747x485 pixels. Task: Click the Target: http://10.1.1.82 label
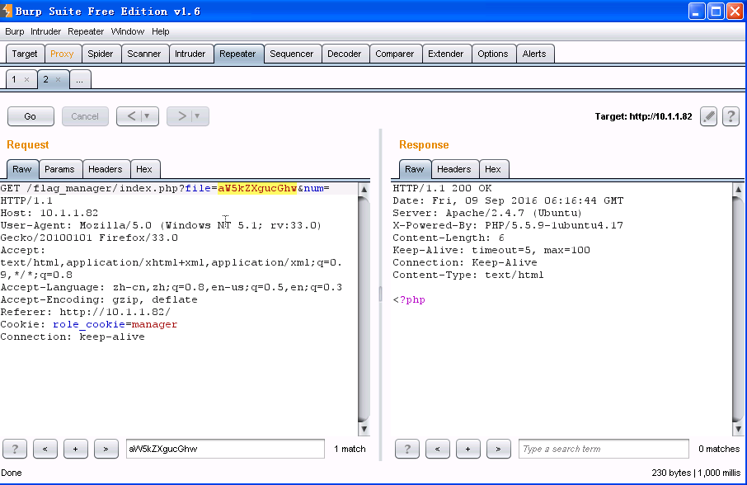(643, 117)
